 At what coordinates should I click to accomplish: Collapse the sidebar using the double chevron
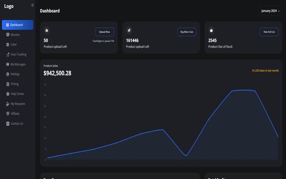tap(32, 4)
